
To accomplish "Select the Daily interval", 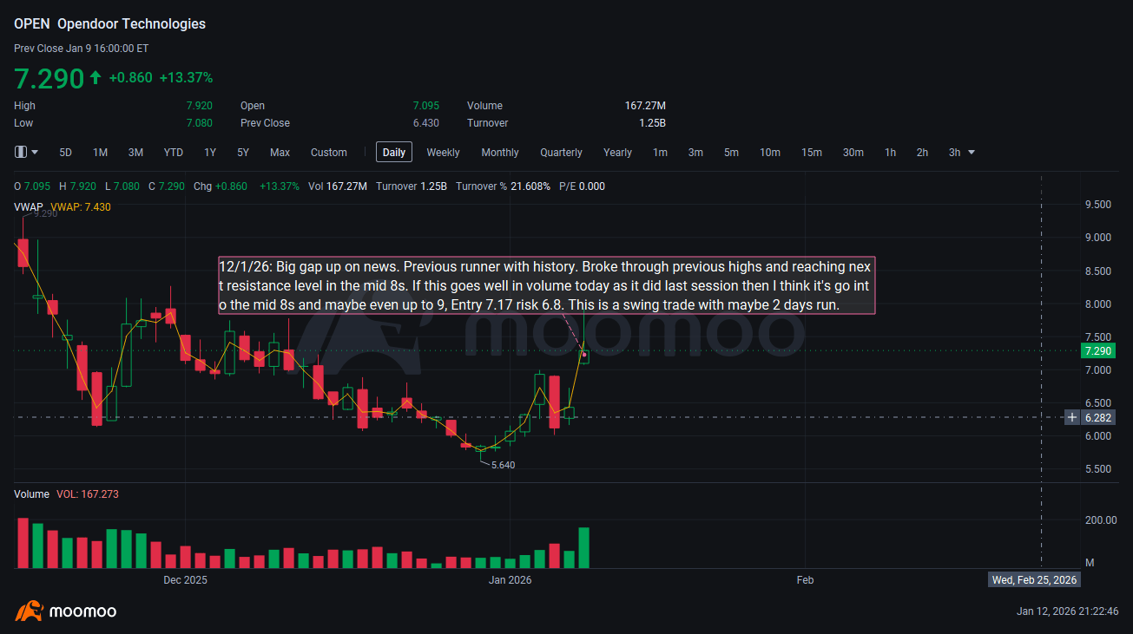I will pyautogui.click(x=394, y=153).
